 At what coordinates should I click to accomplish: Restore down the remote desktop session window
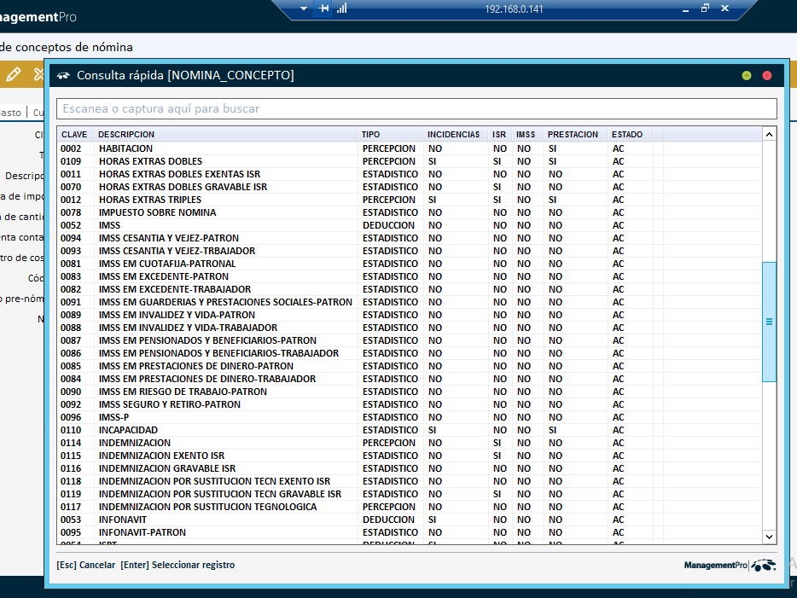(705, 9)
